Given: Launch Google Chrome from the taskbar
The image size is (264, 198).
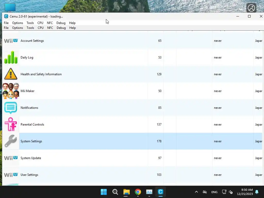Looking at the screenshot, I should (x=138, y=192).
